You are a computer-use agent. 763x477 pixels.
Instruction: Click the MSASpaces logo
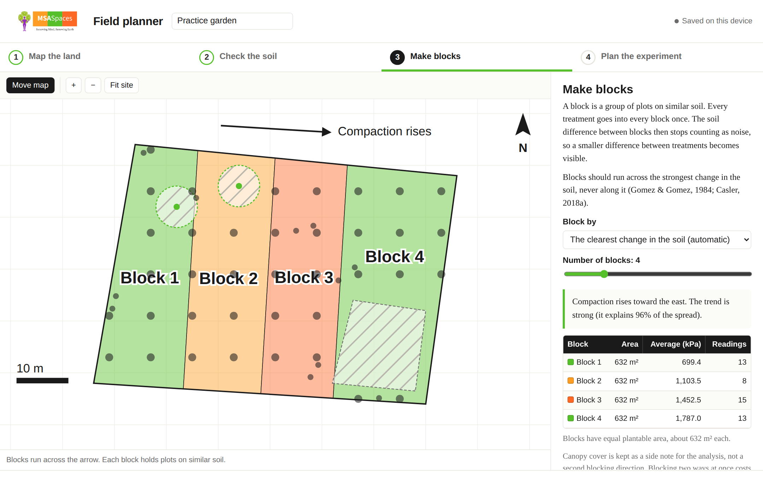[x=47, y=21]
